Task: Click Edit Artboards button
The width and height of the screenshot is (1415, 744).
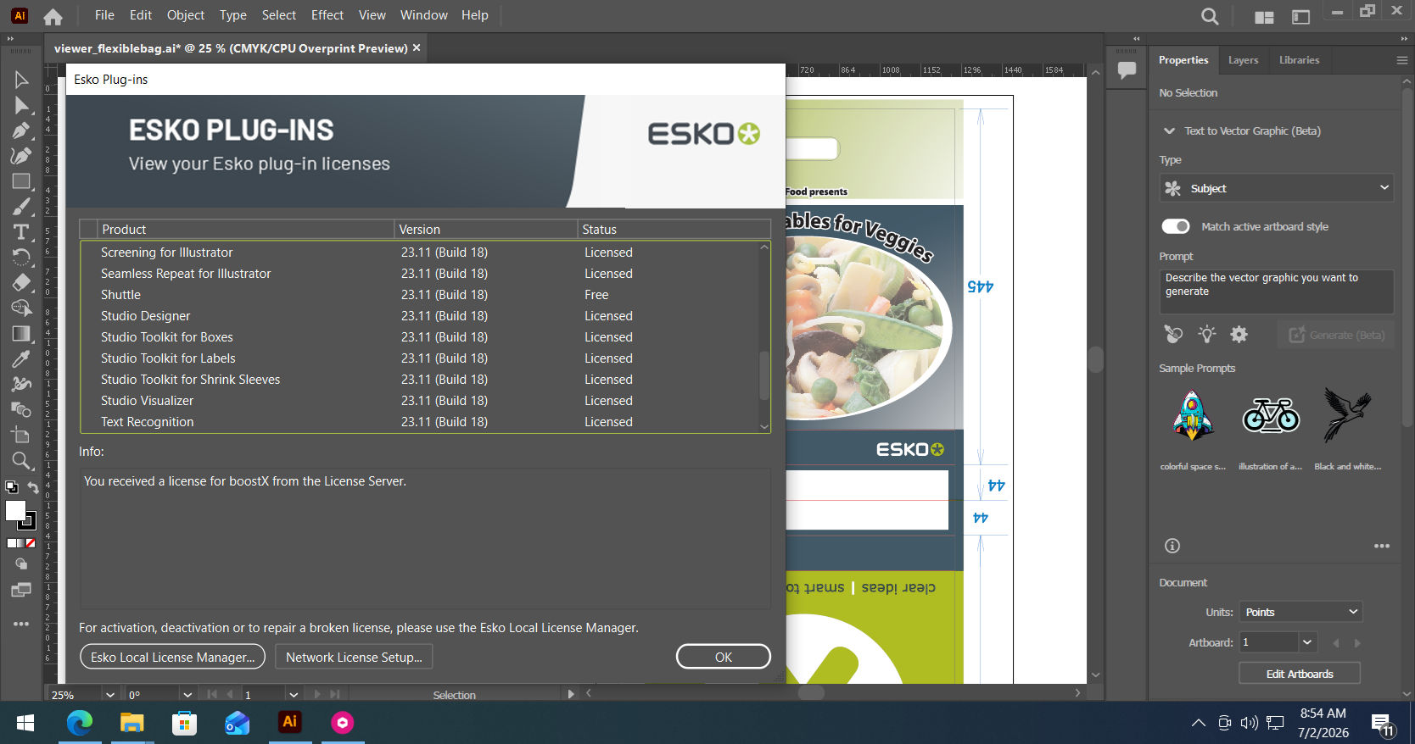Action: (1300, 674)
